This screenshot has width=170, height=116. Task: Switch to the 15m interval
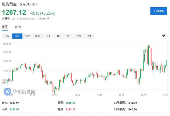click(x=28, y=36)
